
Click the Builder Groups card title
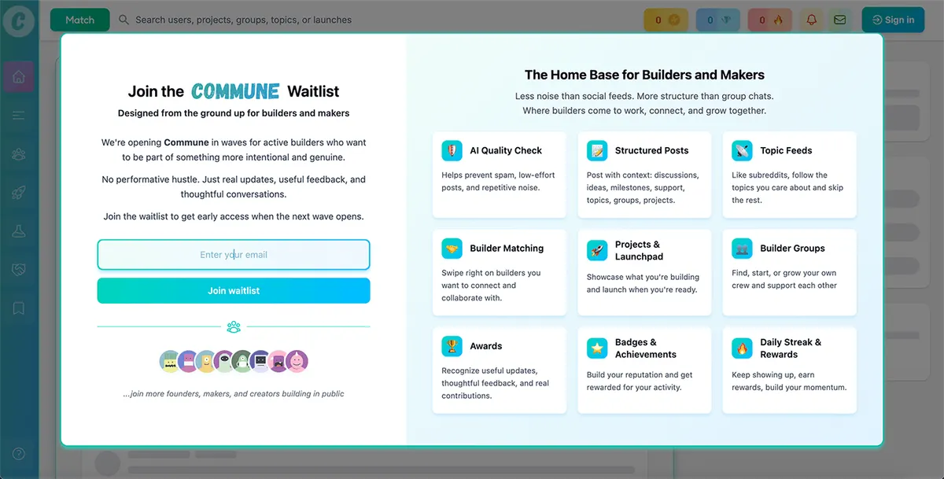pyautogui.click(x=792, y=249)
